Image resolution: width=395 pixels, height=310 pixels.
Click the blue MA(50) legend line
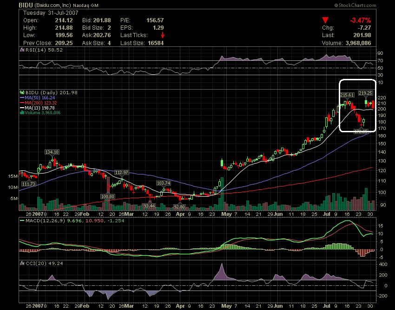pyautogui.click(x=22, y=97)
